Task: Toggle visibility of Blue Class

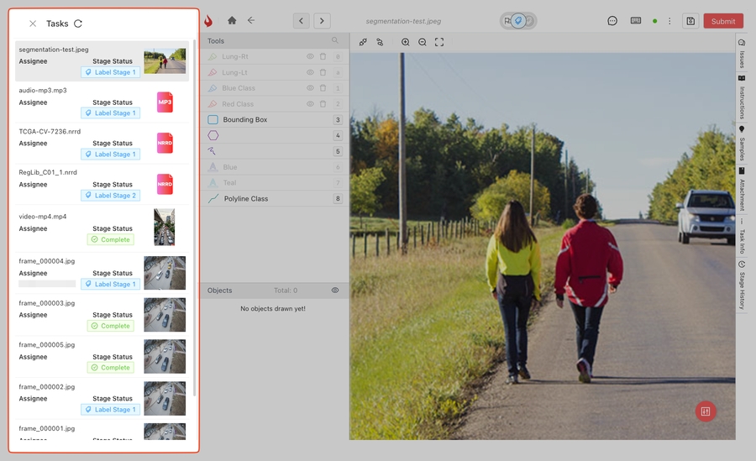Action: tap(310, 88)
